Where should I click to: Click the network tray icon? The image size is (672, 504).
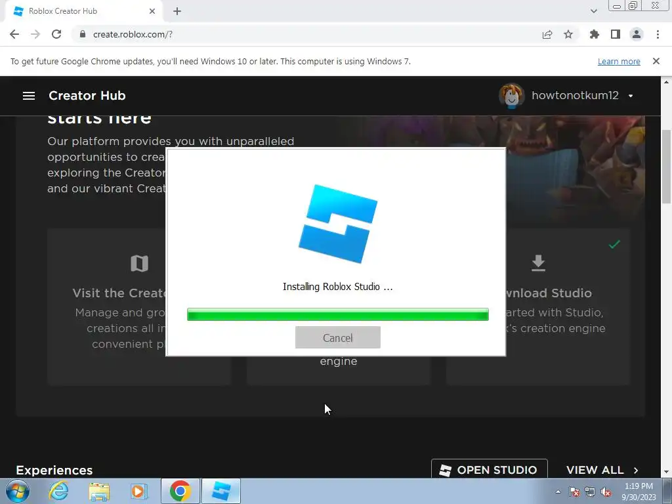[590, 492]
